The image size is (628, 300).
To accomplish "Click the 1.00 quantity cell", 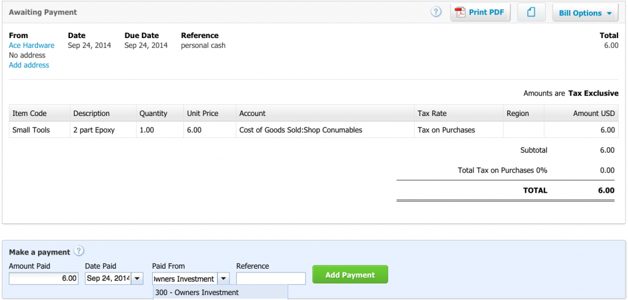I will tap(160, 130).
